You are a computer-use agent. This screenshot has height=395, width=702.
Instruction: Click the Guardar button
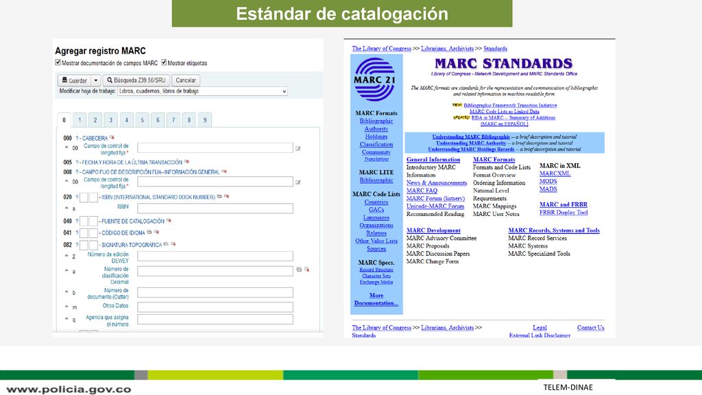(x=74, y=80)
